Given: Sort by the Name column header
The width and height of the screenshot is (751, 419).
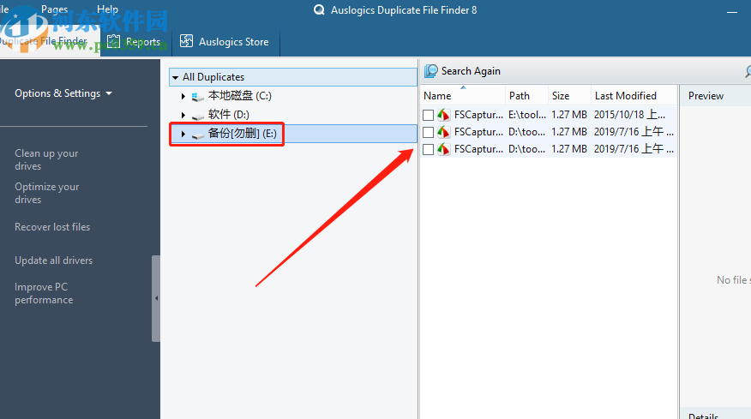Looking at the screenshot, I should pyautogui.click(x=462, y=96).
